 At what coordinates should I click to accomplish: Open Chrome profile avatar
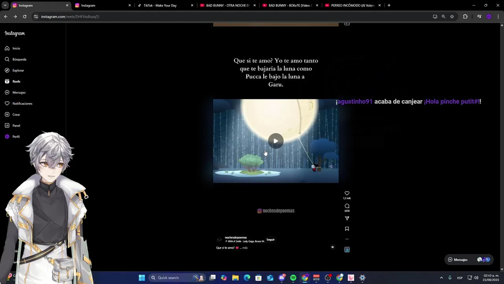click(x=489, y=17)
